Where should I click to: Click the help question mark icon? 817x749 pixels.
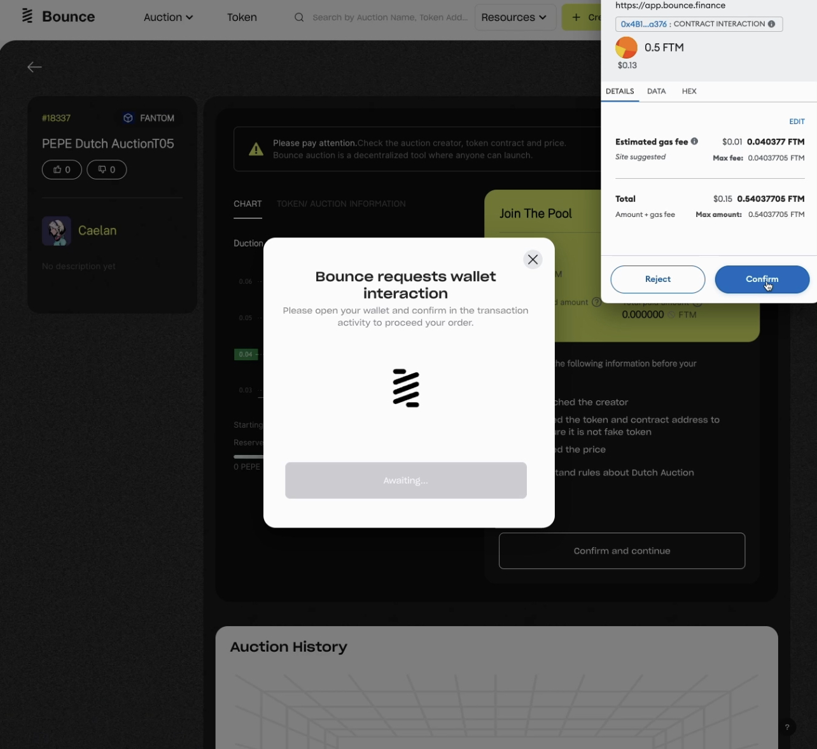786,727
